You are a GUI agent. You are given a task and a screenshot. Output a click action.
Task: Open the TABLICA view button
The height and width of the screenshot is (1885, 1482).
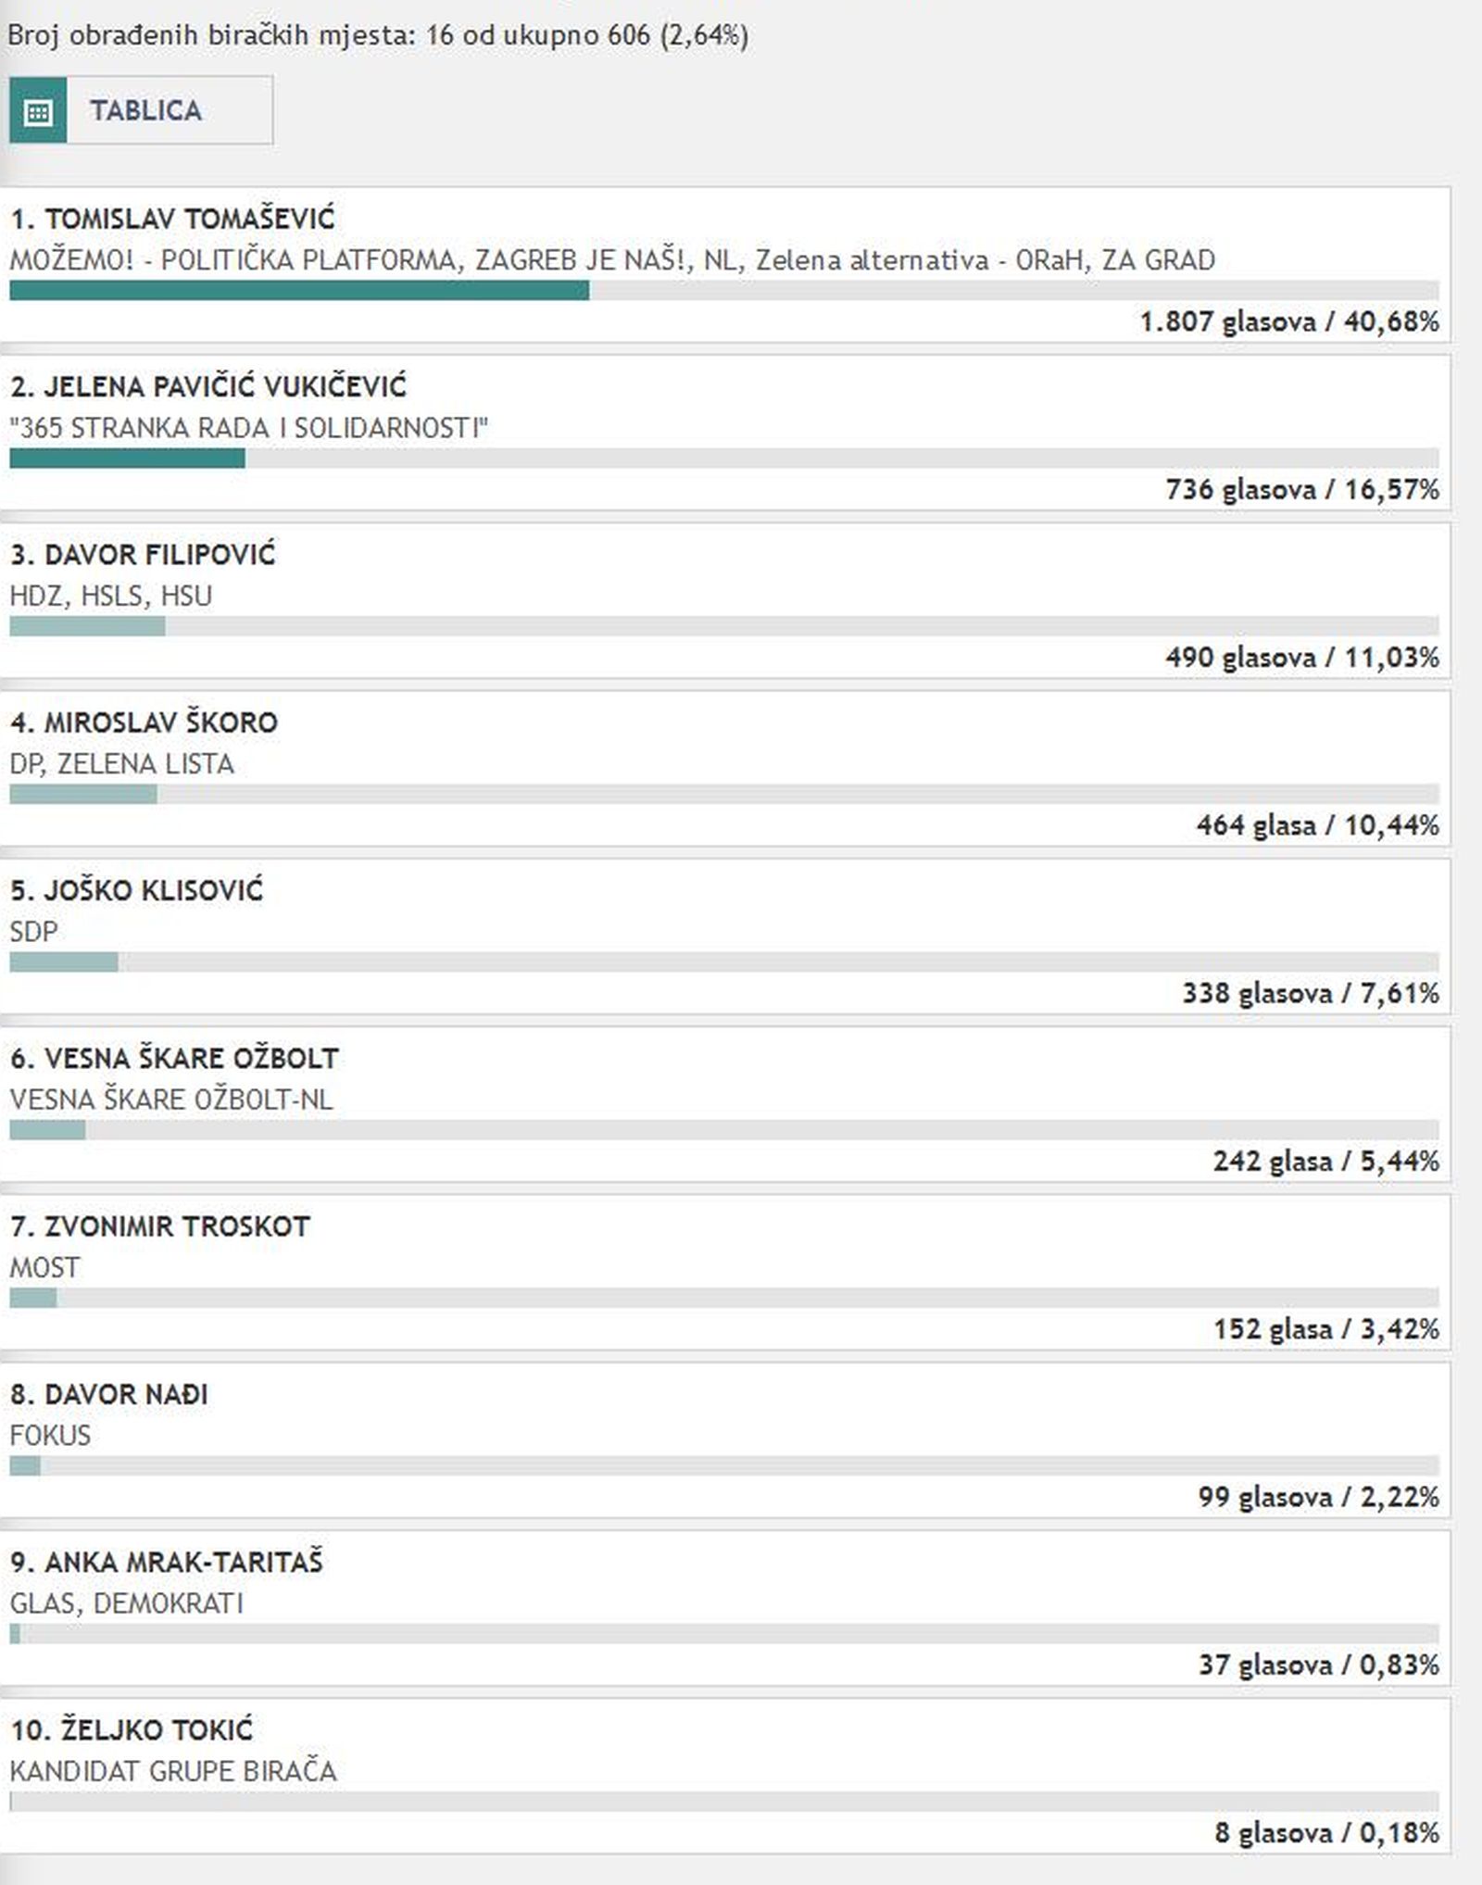pyautogui.click(x=141, y=111)
